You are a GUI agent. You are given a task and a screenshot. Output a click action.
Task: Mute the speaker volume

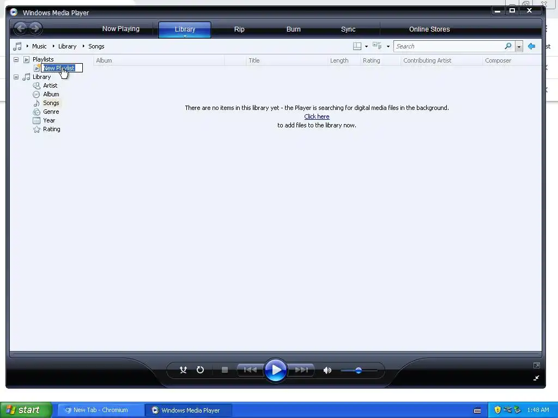pos(327,370)
